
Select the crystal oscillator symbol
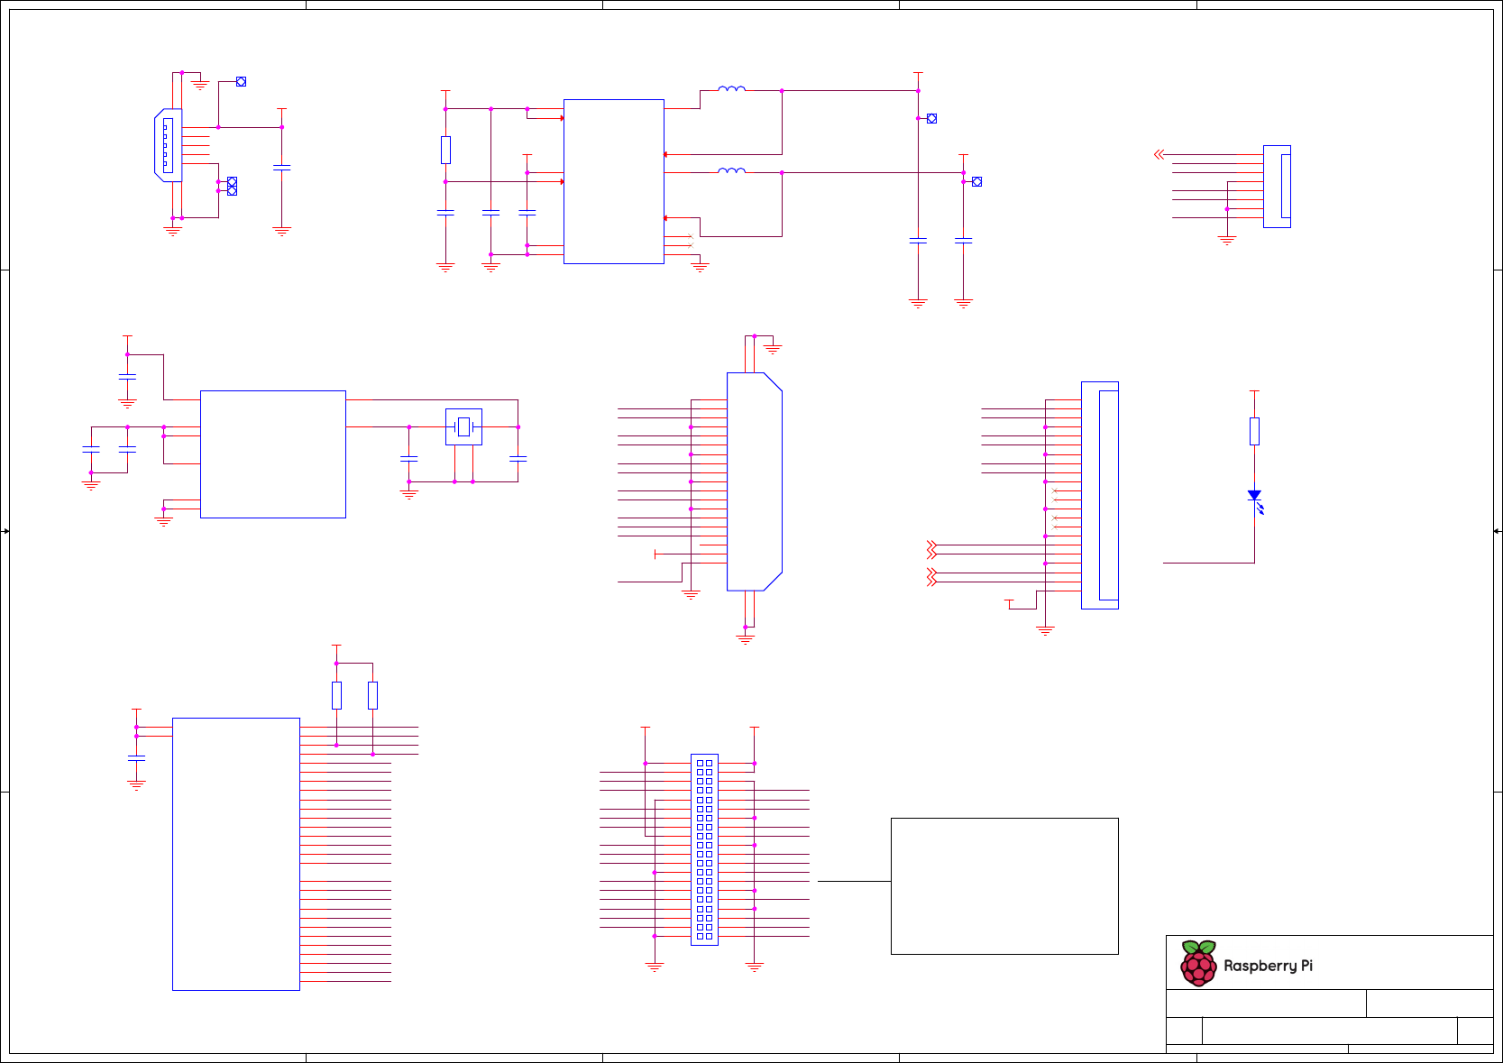[463, 426]
